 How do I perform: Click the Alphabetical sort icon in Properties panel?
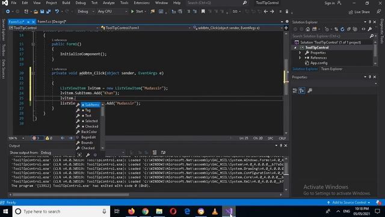302,91
